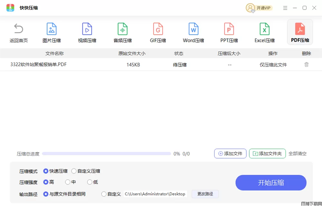Switch to audio compression (音频压缩)
The height and width of the screenshot is (206, 322).
pos(122,29)
